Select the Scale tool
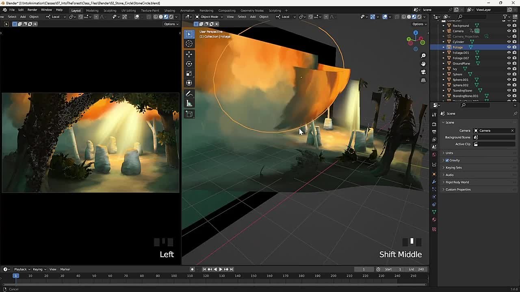Image resolution: width=520 pixels, height=292 pixels. 189,73
